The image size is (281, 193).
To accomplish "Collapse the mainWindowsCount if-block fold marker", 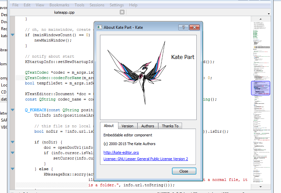I will pyautogui.click(x=13, y=35).
